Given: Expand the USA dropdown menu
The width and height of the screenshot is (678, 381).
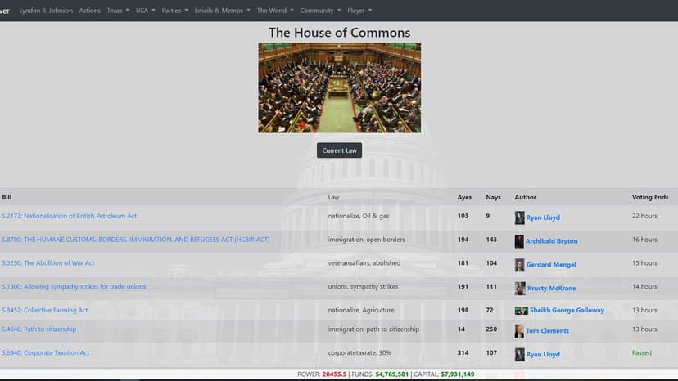Looking at the screenshot, I should [145, 11].
